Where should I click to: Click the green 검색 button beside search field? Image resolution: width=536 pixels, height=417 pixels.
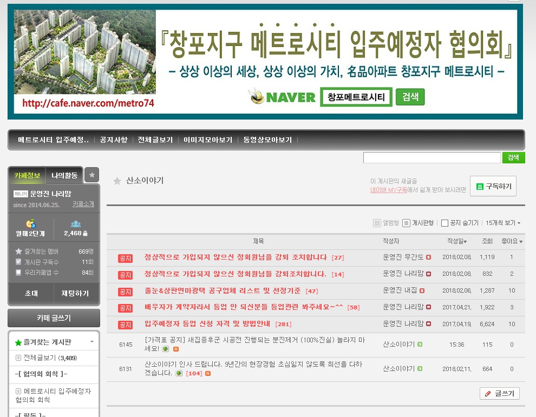513,157
